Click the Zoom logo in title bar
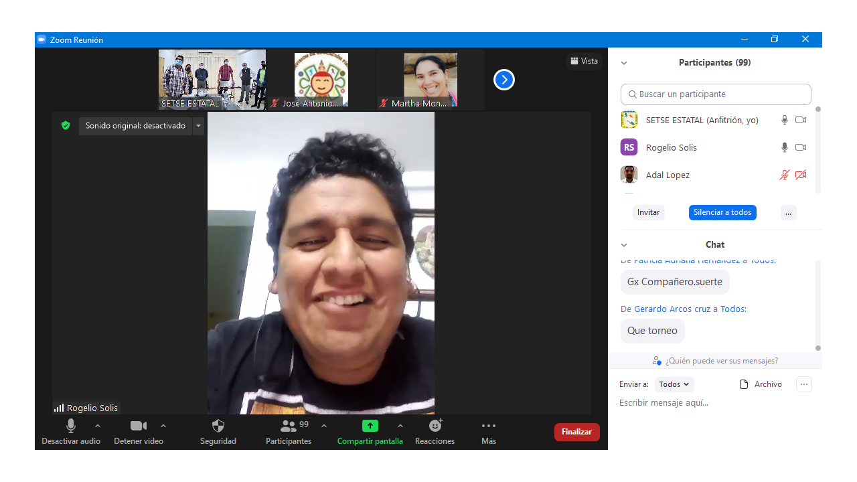This screenshot has width=857, height=482. point(42,39)
